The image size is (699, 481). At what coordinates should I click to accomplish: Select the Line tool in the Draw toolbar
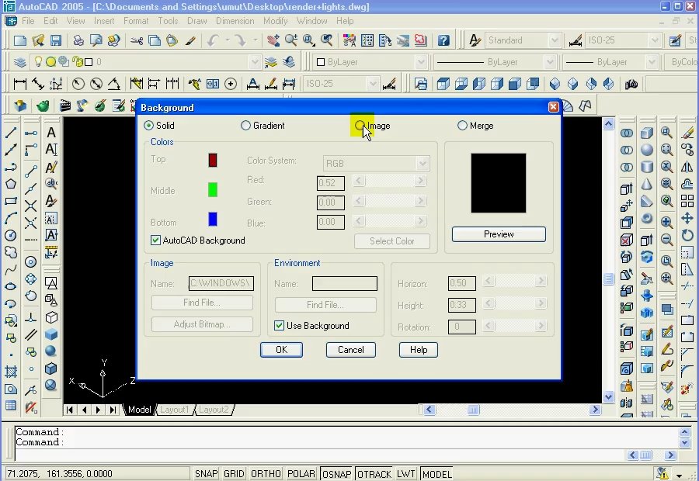coord(11,132)
